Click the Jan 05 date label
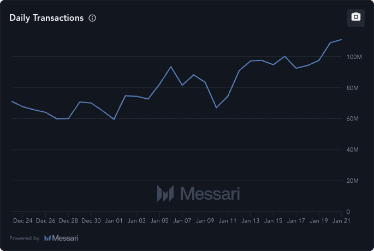The height and width of the screenshot is (251, 374). pos(159,221)
